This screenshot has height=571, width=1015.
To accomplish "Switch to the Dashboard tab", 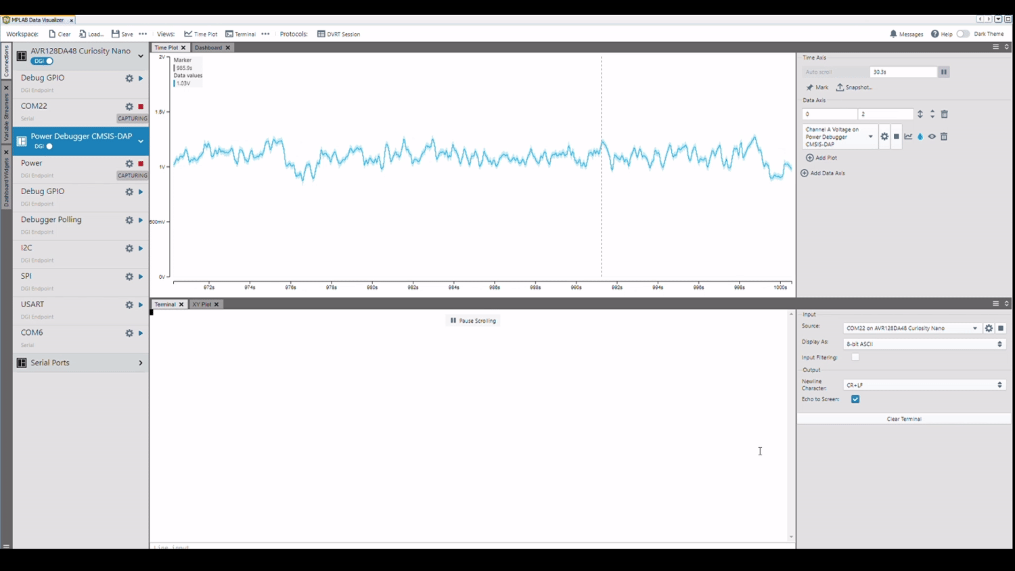I will [208, 48].
